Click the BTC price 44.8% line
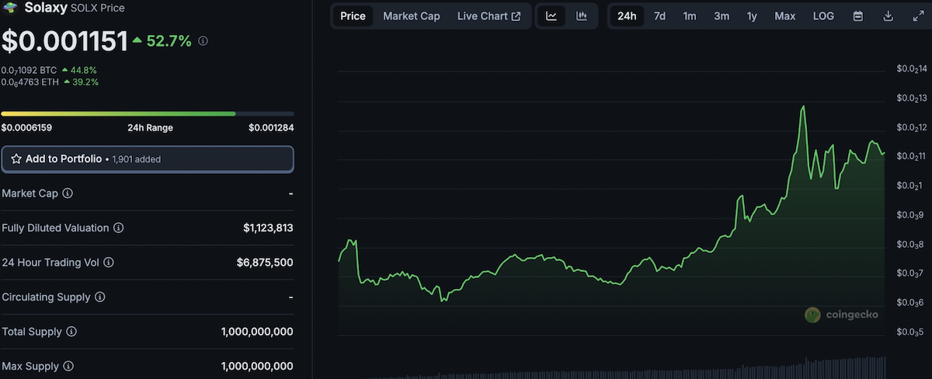The width and height of the screenshot is (932, 379). point(49,70)
